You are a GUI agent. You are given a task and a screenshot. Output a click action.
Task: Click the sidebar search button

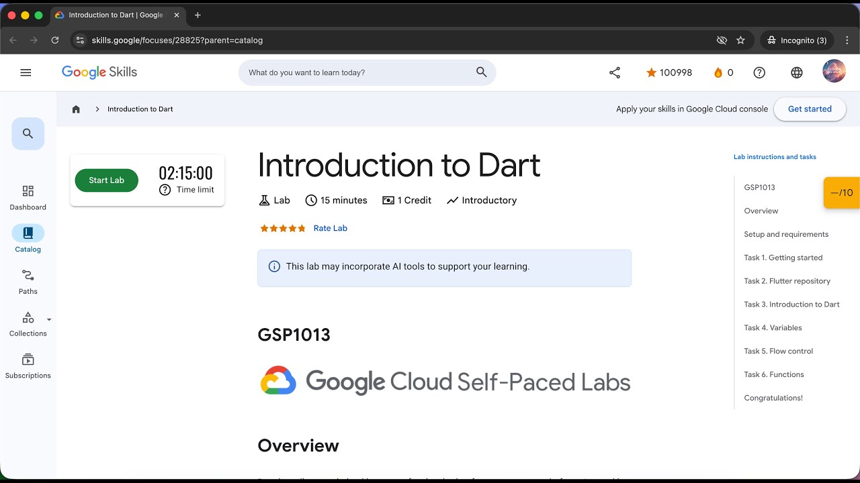pyautogui.click(x=28, y=133)
